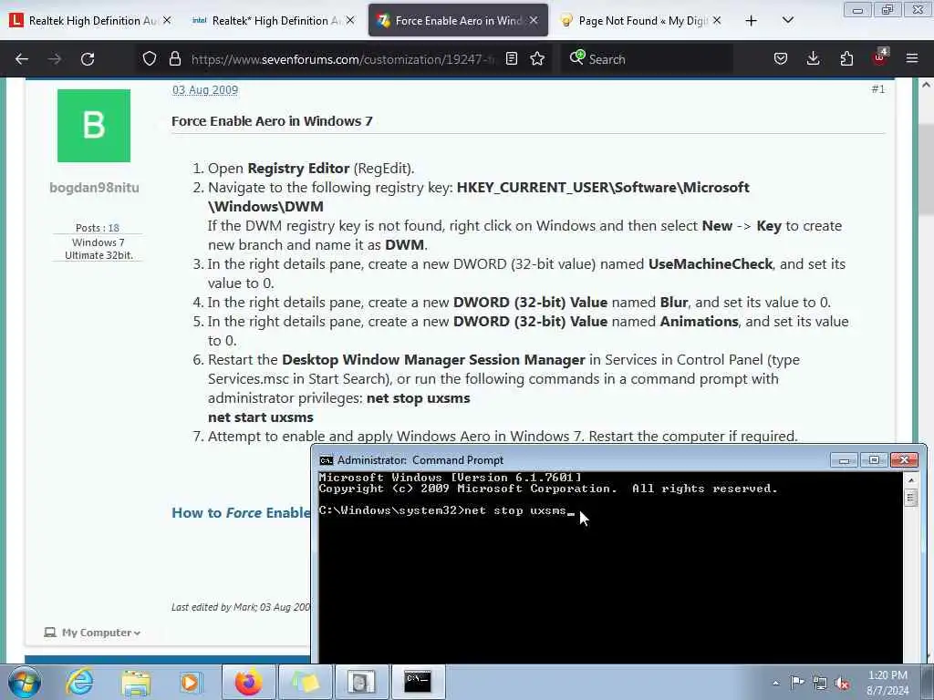Image resolution: width=934 pixels, height=700 pixels.
Task: Click the Command Prompt title bar icon
Action: coord(326,460)
